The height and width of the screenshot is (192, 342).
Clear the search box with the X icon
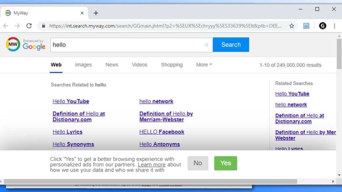pos(206,45)
